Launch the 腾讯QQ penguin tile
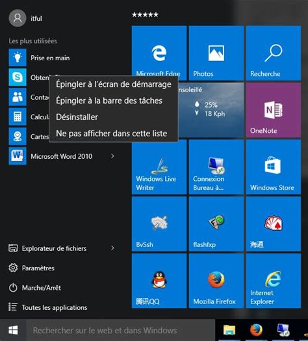This screenshot has height=341, width=308. tap(159, 281)
